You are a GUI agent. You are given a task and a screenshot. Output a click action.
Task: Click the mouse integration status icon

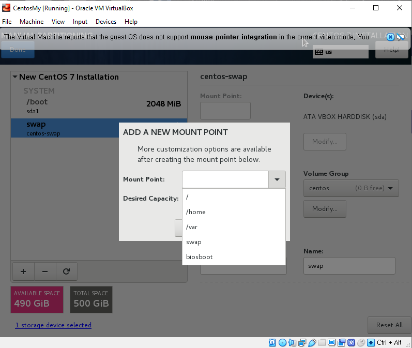361,342
